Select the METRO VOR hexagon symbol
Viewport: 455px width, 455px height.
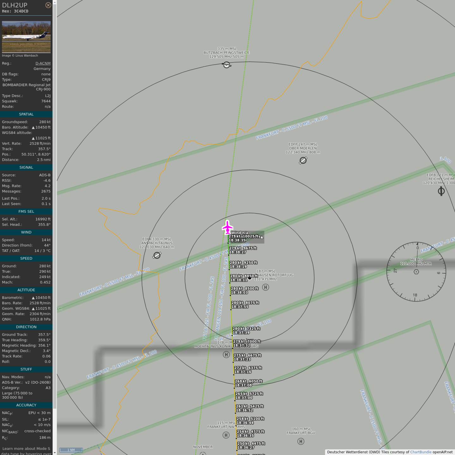click(x=416, y=272)
